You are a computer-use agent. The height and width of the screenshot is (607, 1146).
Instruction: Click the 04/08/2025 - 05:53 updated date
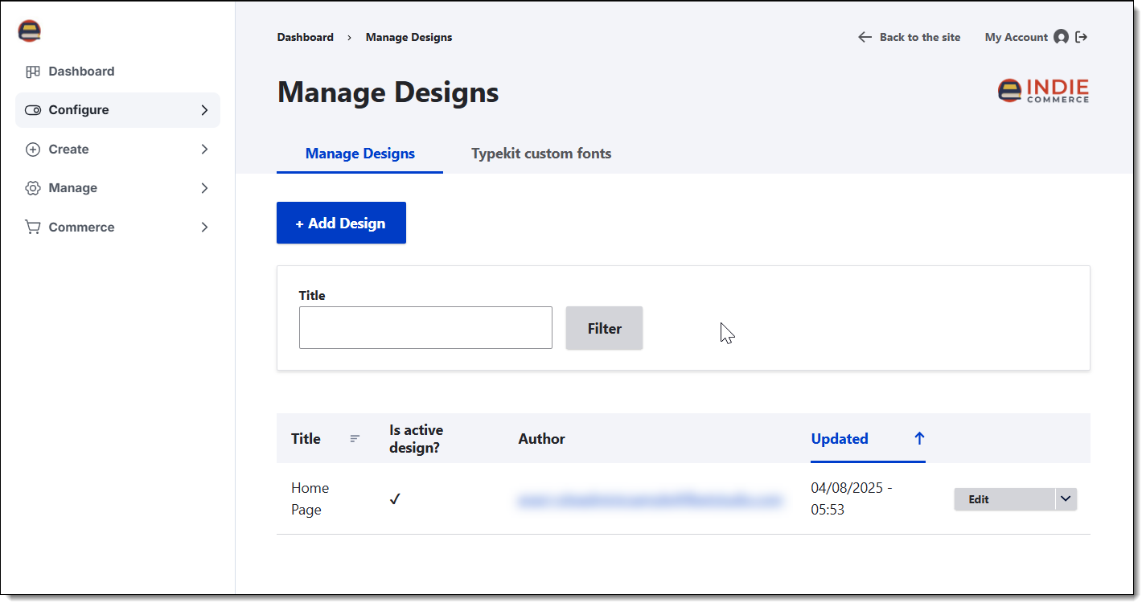(851, 498)
